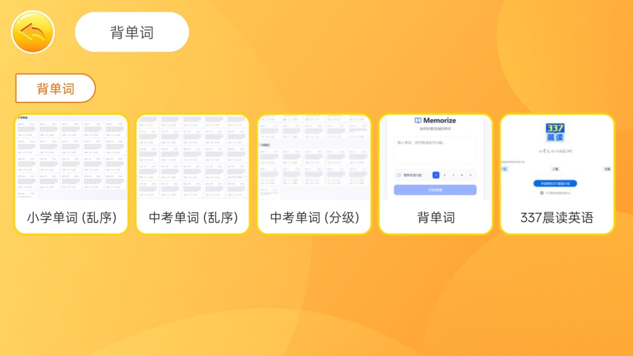Click the 背单词 category label
Viewport: 633px width, 356px height.
click(55, 88)
